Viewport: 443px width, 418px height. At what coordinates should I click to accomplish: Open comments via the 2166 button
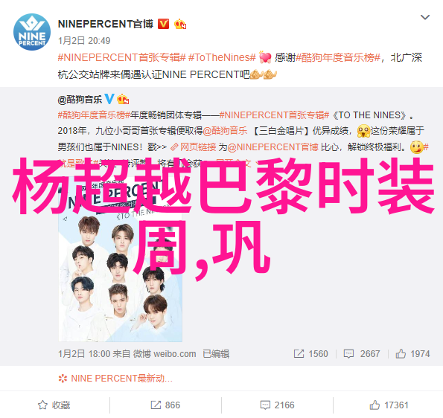click(x=277, y=405)
